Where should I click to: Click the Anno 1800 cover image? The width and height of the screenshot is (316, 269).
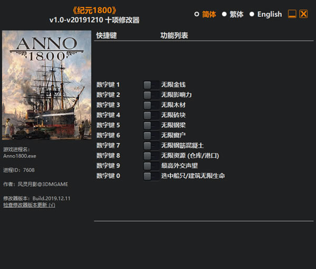coord(39,85)
